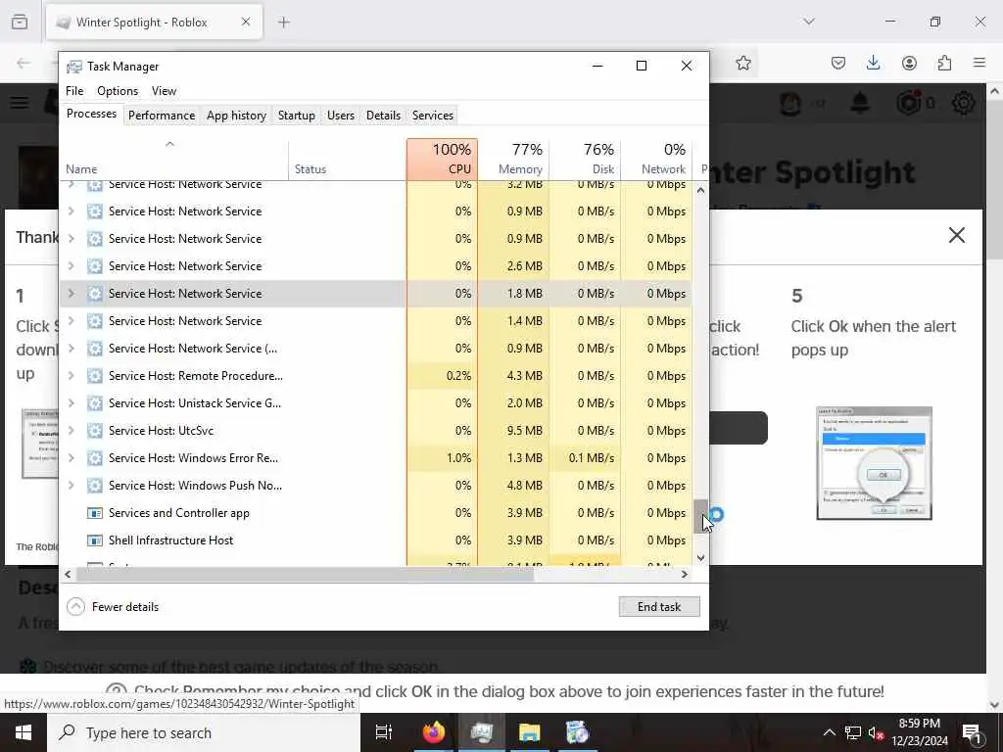Click Shell Infrastructure Host icon
The height and width of the screenshot is (752, 1003).
(x=95, y=540)
